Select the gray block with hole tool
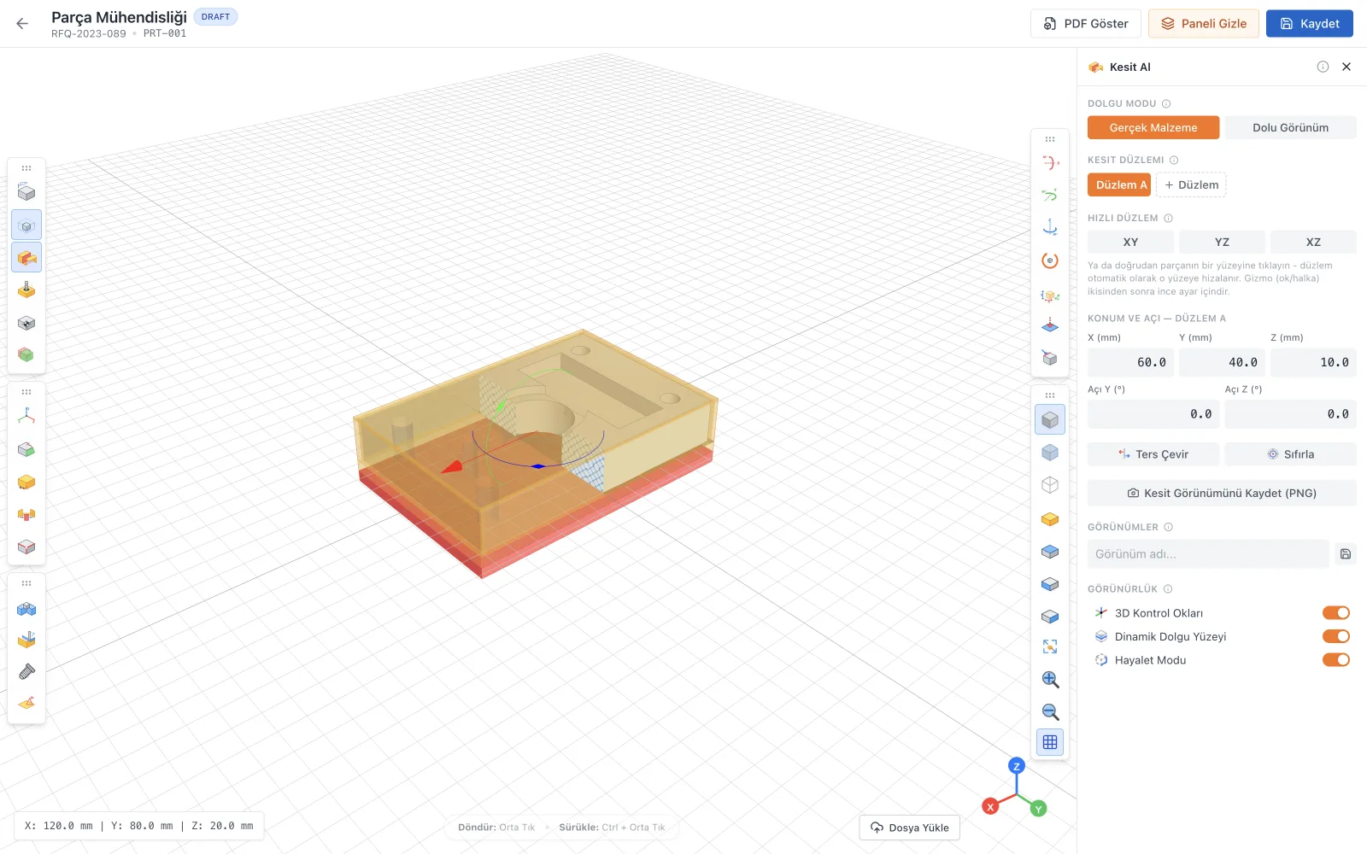Screen dimensions: 1367x854 click(x=26, y=323)
